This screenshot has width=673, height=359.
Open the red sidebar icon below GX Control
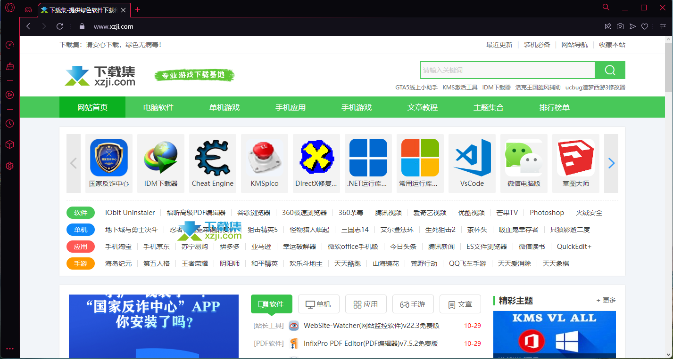pyautogui.click(x=10, y=67)
